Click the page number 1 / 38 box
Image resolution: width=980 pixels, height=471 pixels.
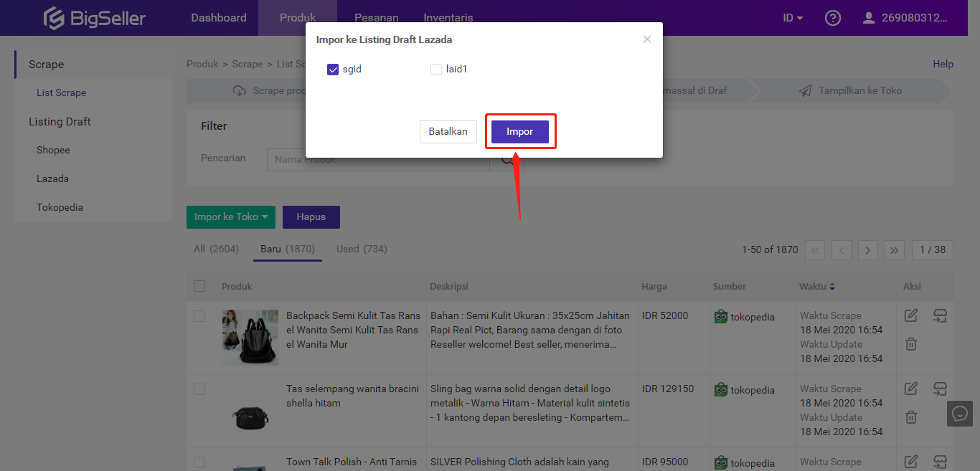click(x=933, y=249)
